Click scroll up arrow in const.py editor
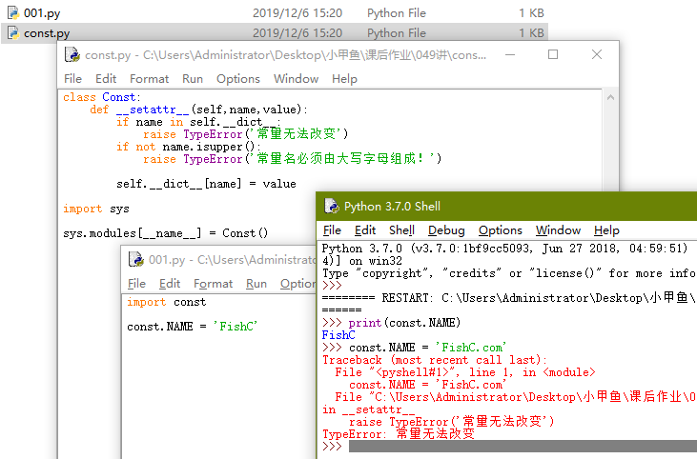697x459 pixels. pyautogui.click(x=610, y=97)
